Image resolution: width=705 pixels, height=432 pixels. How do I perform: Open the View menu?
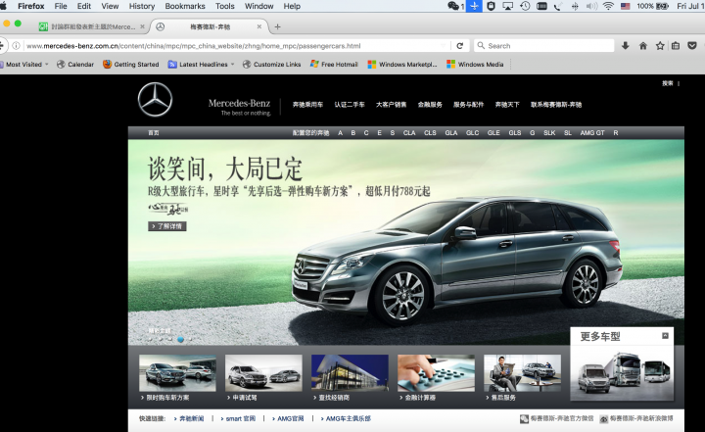point(110,6)
